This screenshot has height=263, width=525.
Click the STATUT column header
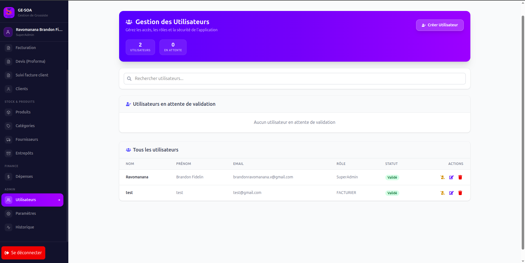click(x=391, y=164)
